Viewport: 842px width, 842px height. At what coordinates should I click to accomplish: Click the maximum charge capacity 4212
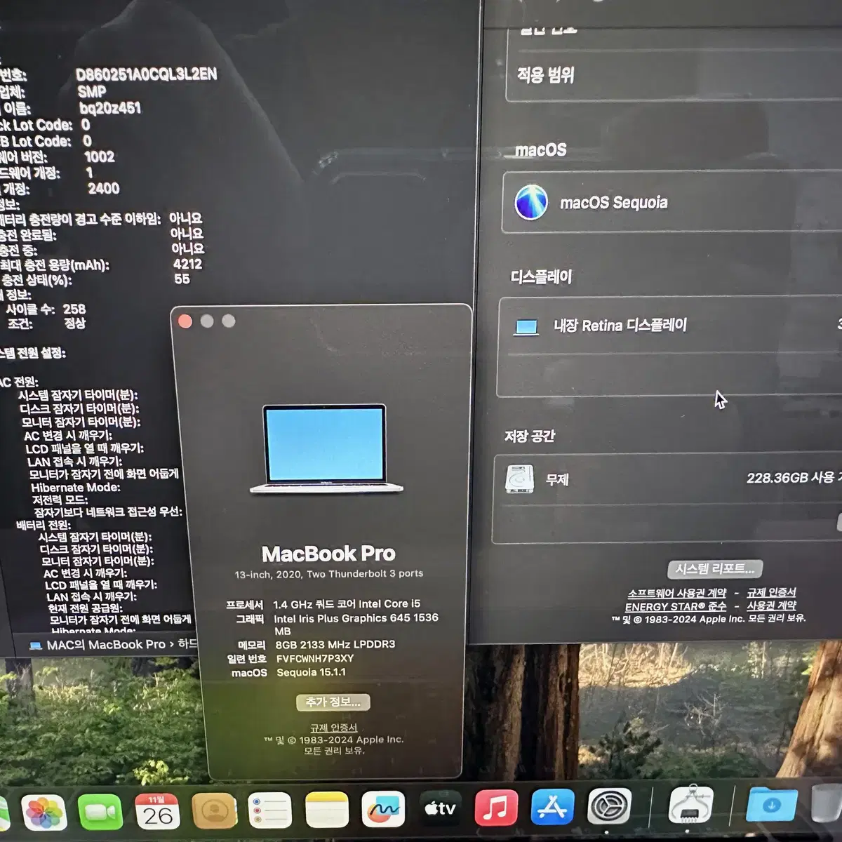(x=187, y=264)
